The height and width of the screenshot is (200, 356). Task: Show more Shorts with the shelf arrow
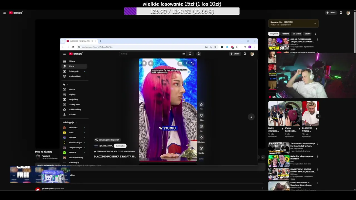[318, 116]
